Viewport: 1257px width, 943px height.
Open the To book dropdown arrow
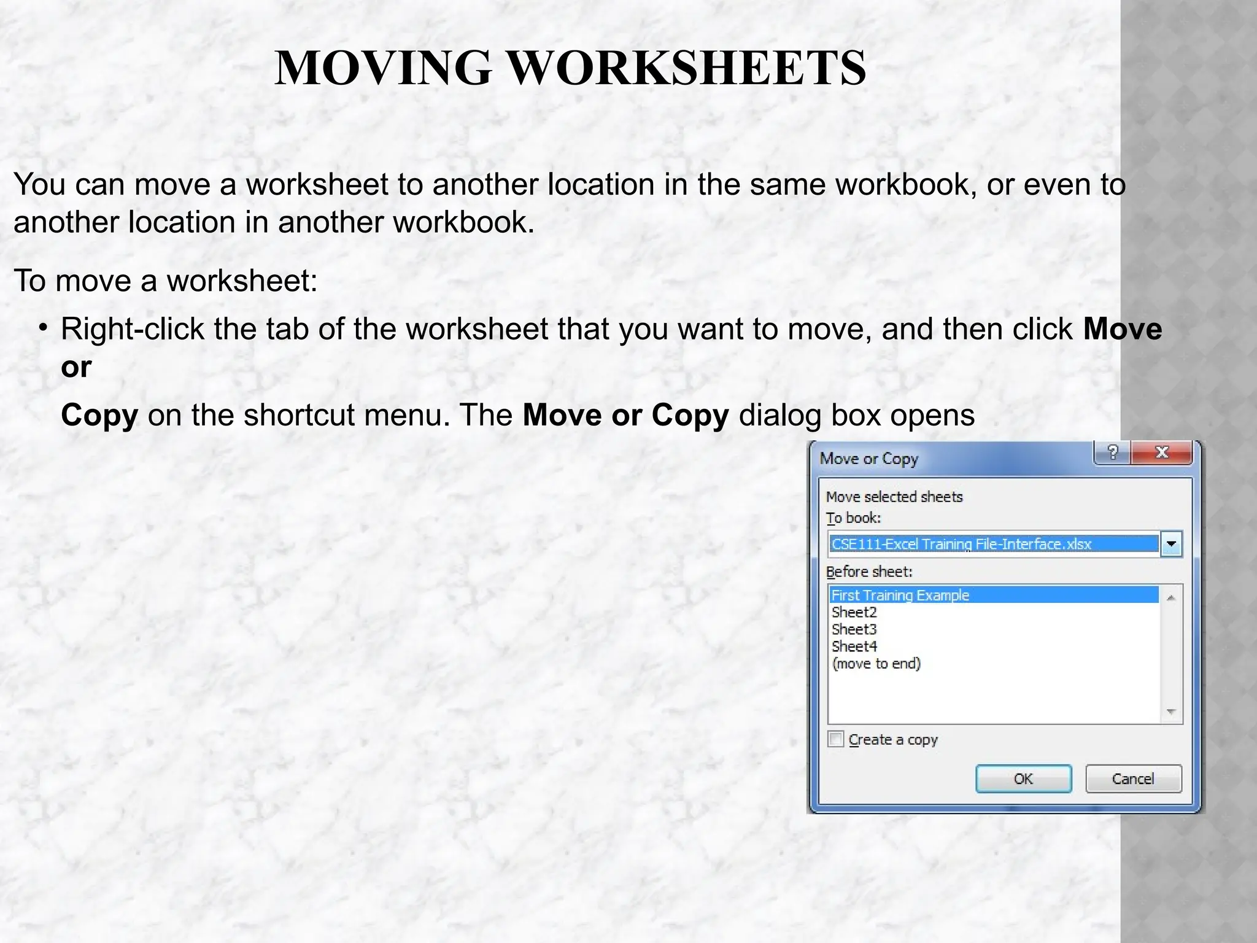click(x=1171, y=544)
